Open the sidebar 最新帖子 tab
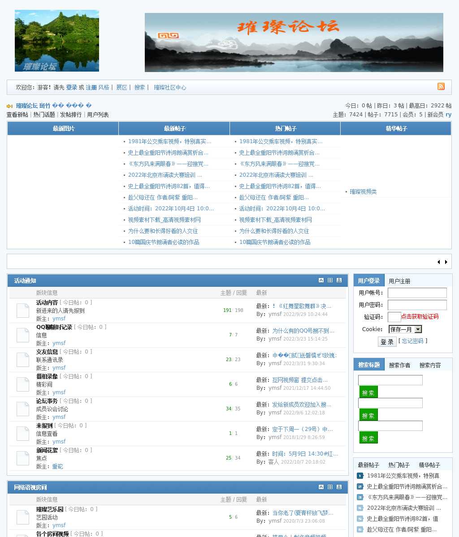 (x=368, y=465)
